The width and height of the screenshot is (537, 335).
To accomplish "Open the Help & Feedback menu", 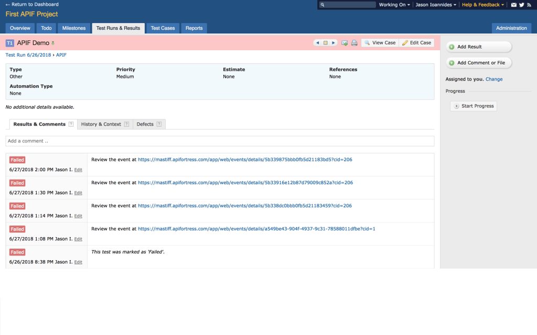I will pyautogui.click(x=482, y=4).
